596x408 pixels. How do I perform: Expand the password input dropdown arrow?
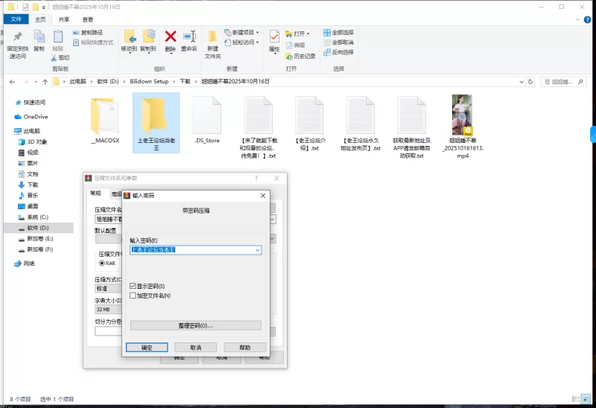257,250
